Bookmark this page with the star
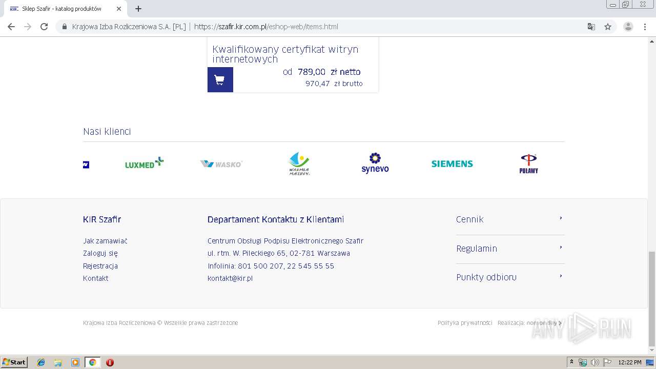The height and width of the screenshot is (369, 656). [608, 27]
